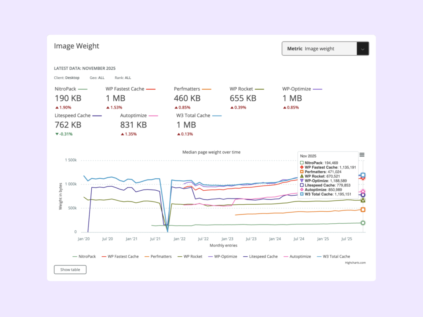Image resolution: width=423 pixels, height=317 pixels.
Task: Click the Rank: ALL filter label
Action: click(123, 78)
